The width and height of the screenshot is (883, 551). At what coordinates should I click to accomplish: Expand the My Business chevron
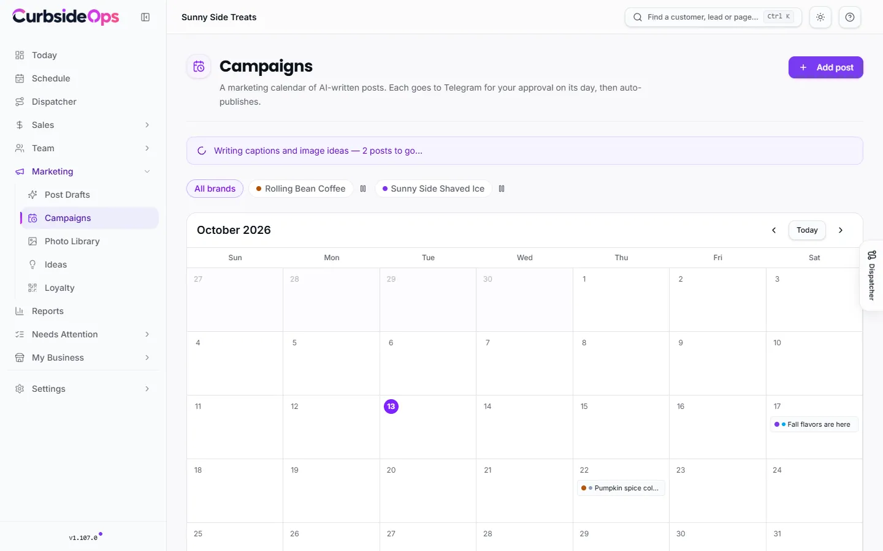click(x=147, y=358)
